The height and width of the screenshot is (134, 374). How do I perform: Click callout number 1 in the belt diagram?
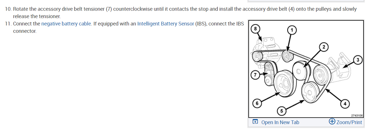pos(291,30)
